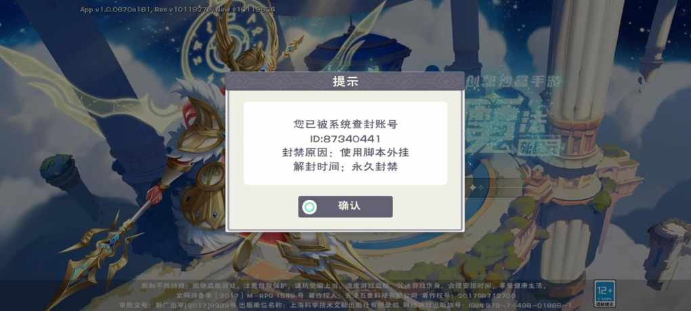Click the 封禁原因：使用脚本外挂 line

point(345,153)
